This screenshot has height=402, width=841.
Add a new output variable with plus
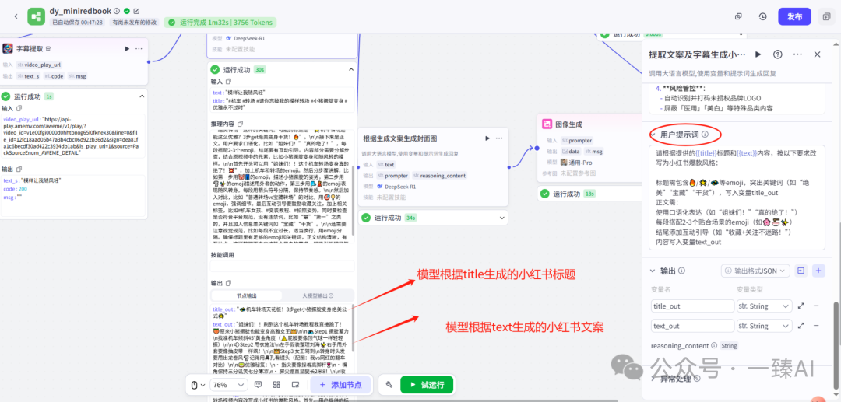[x=818, y=271]
